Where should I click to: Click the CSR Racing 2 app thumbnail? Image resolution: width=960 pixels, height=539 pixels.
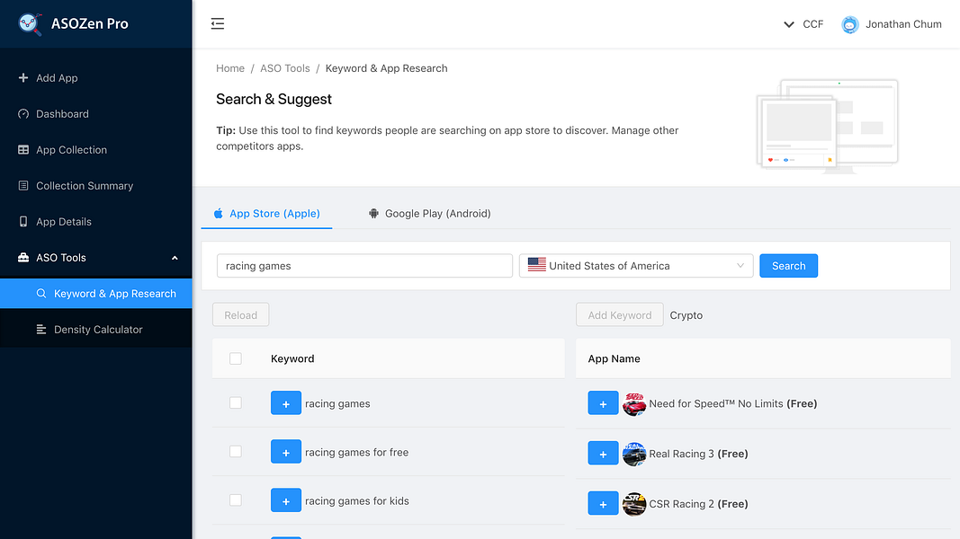[x=634, y=504]
